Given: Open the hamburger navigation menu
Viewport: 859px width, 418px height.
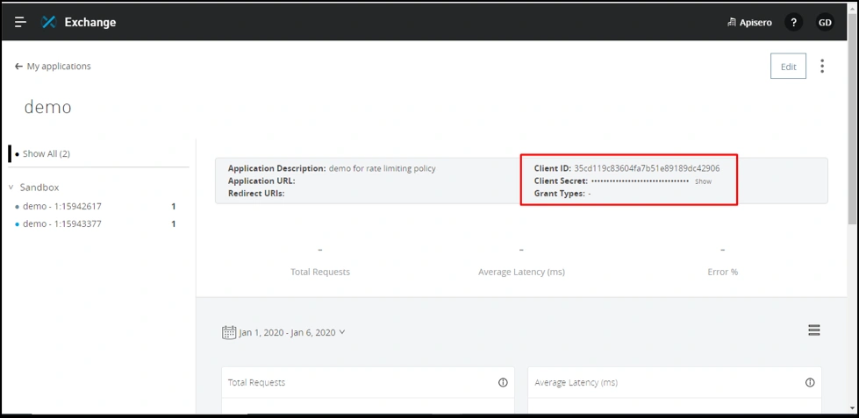Looking at the screenshot, I should pos(20,22).
